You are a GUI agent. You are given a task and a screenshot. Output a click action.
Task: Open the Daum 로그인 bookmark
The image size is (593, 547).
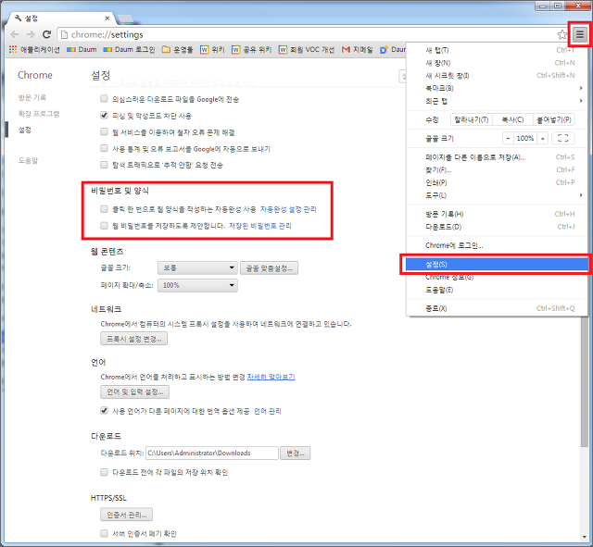point(130,49)
